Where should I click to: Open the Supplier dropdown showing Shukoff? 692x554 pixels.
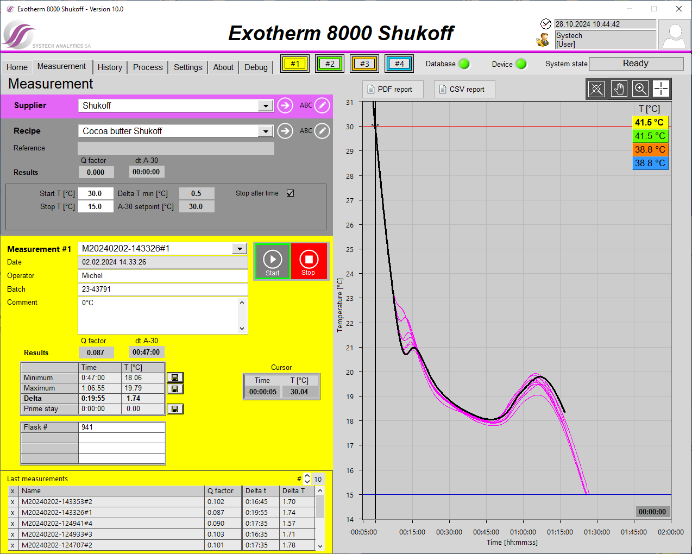(x=266, y=105)
